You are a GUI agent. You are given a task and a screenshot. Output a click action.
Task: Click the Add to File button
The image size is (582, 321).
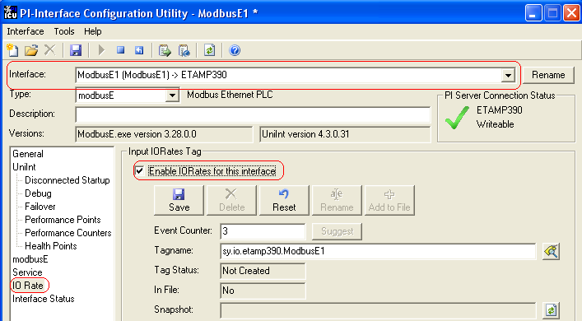pyautogui.click(x=389, y=200)
